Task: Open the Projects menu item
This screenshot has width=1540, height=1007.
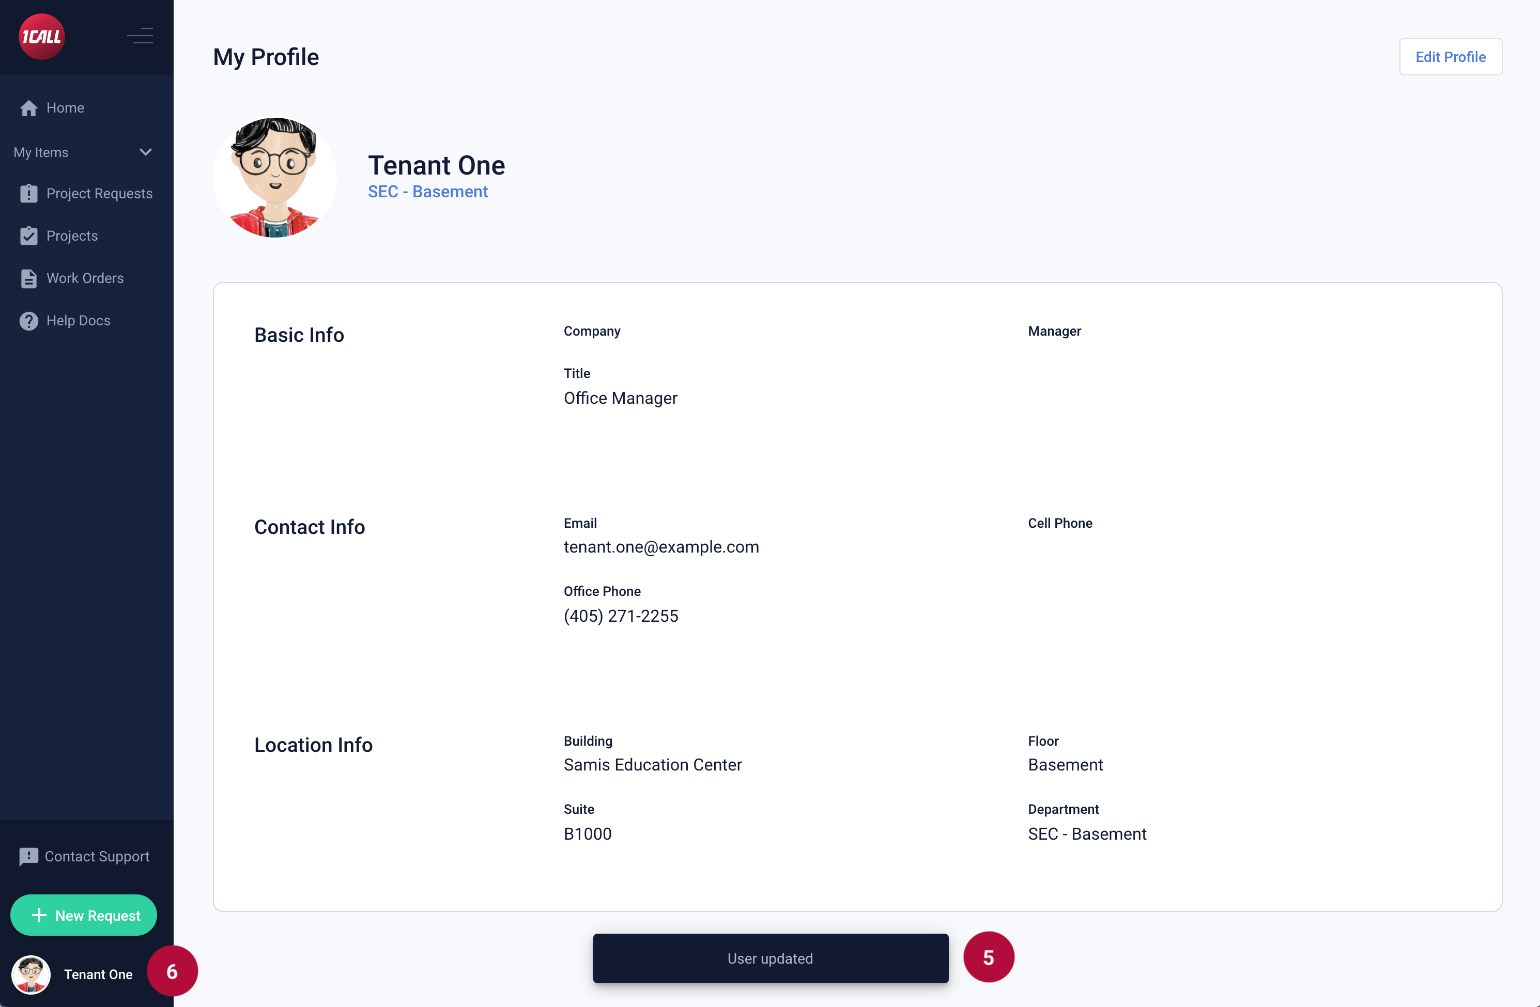Action: pyautogui.click(x=72, y=236)
